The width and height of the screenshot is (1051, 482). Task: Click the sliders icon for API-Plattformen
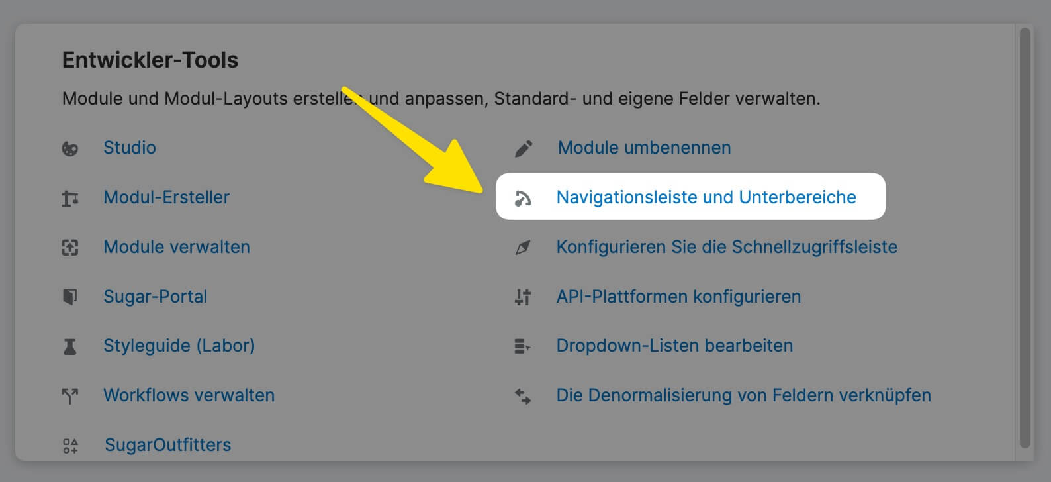[523, 297]
